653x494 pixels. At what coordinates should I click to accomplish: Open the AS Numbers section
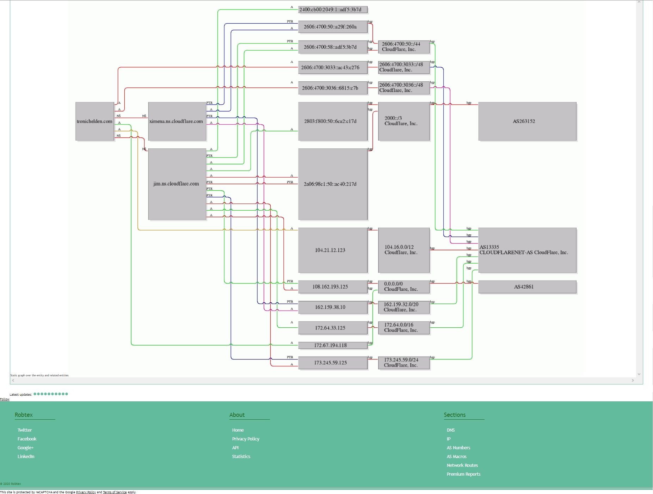click(x=458, y=448)
